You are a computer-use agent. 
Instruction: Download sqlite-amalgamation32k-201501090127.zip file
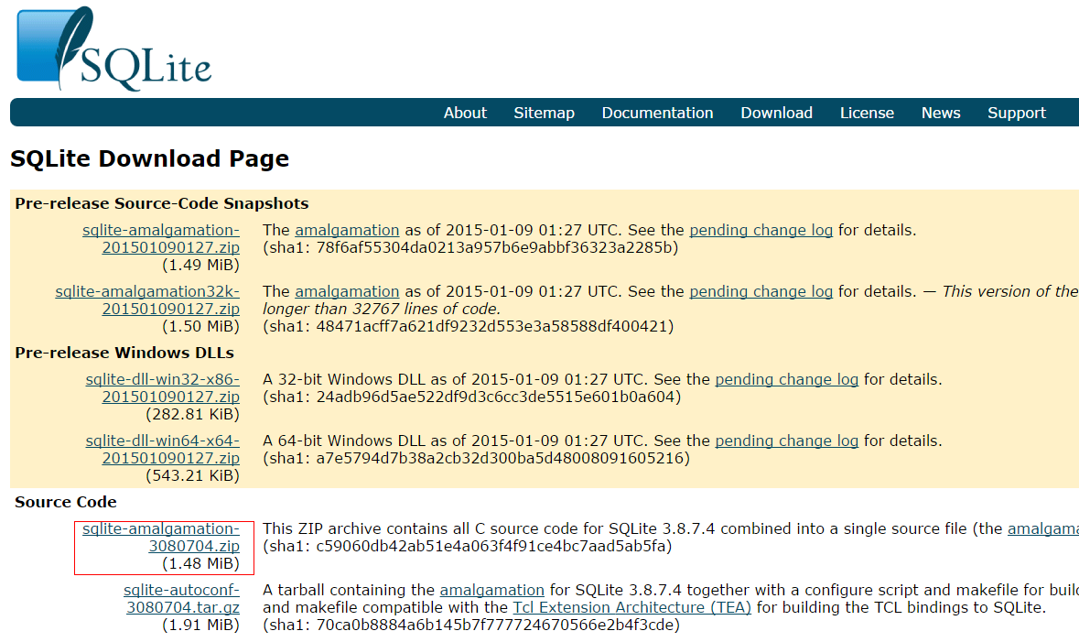[x=147, y=300]
